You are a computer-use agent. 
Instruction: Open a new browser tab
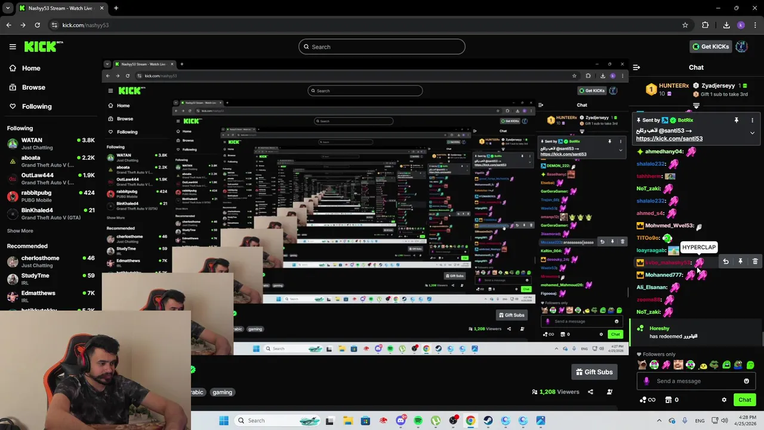(116, 8)
